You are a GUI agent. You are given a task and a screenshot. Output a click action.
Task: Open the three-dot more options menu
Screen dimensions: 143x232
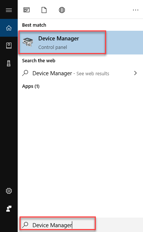pos(136,10)
